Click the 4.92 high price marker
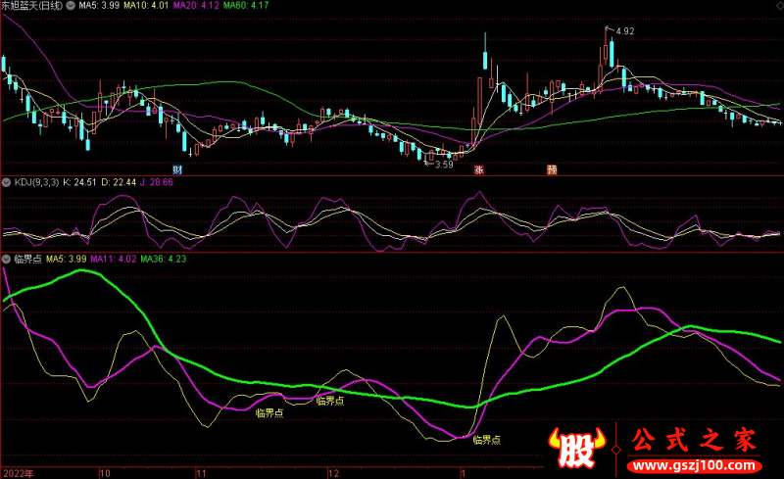Screen dimensions: 784x479 (624, 31)
